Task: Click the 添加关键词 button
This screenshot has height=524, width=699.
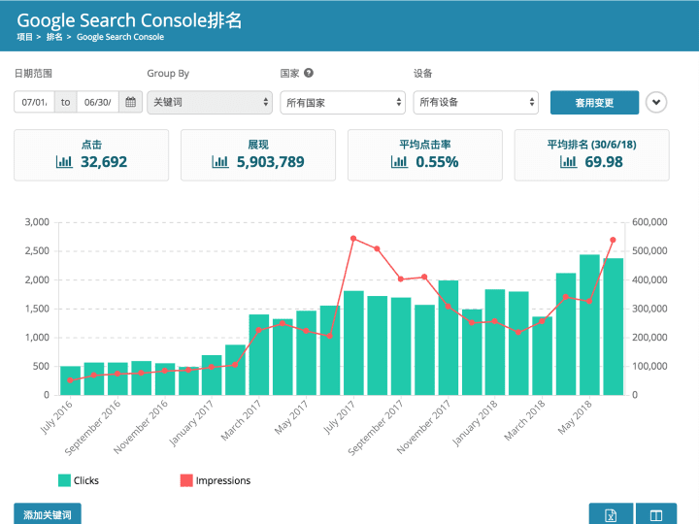Action: [x=48, y=514]
